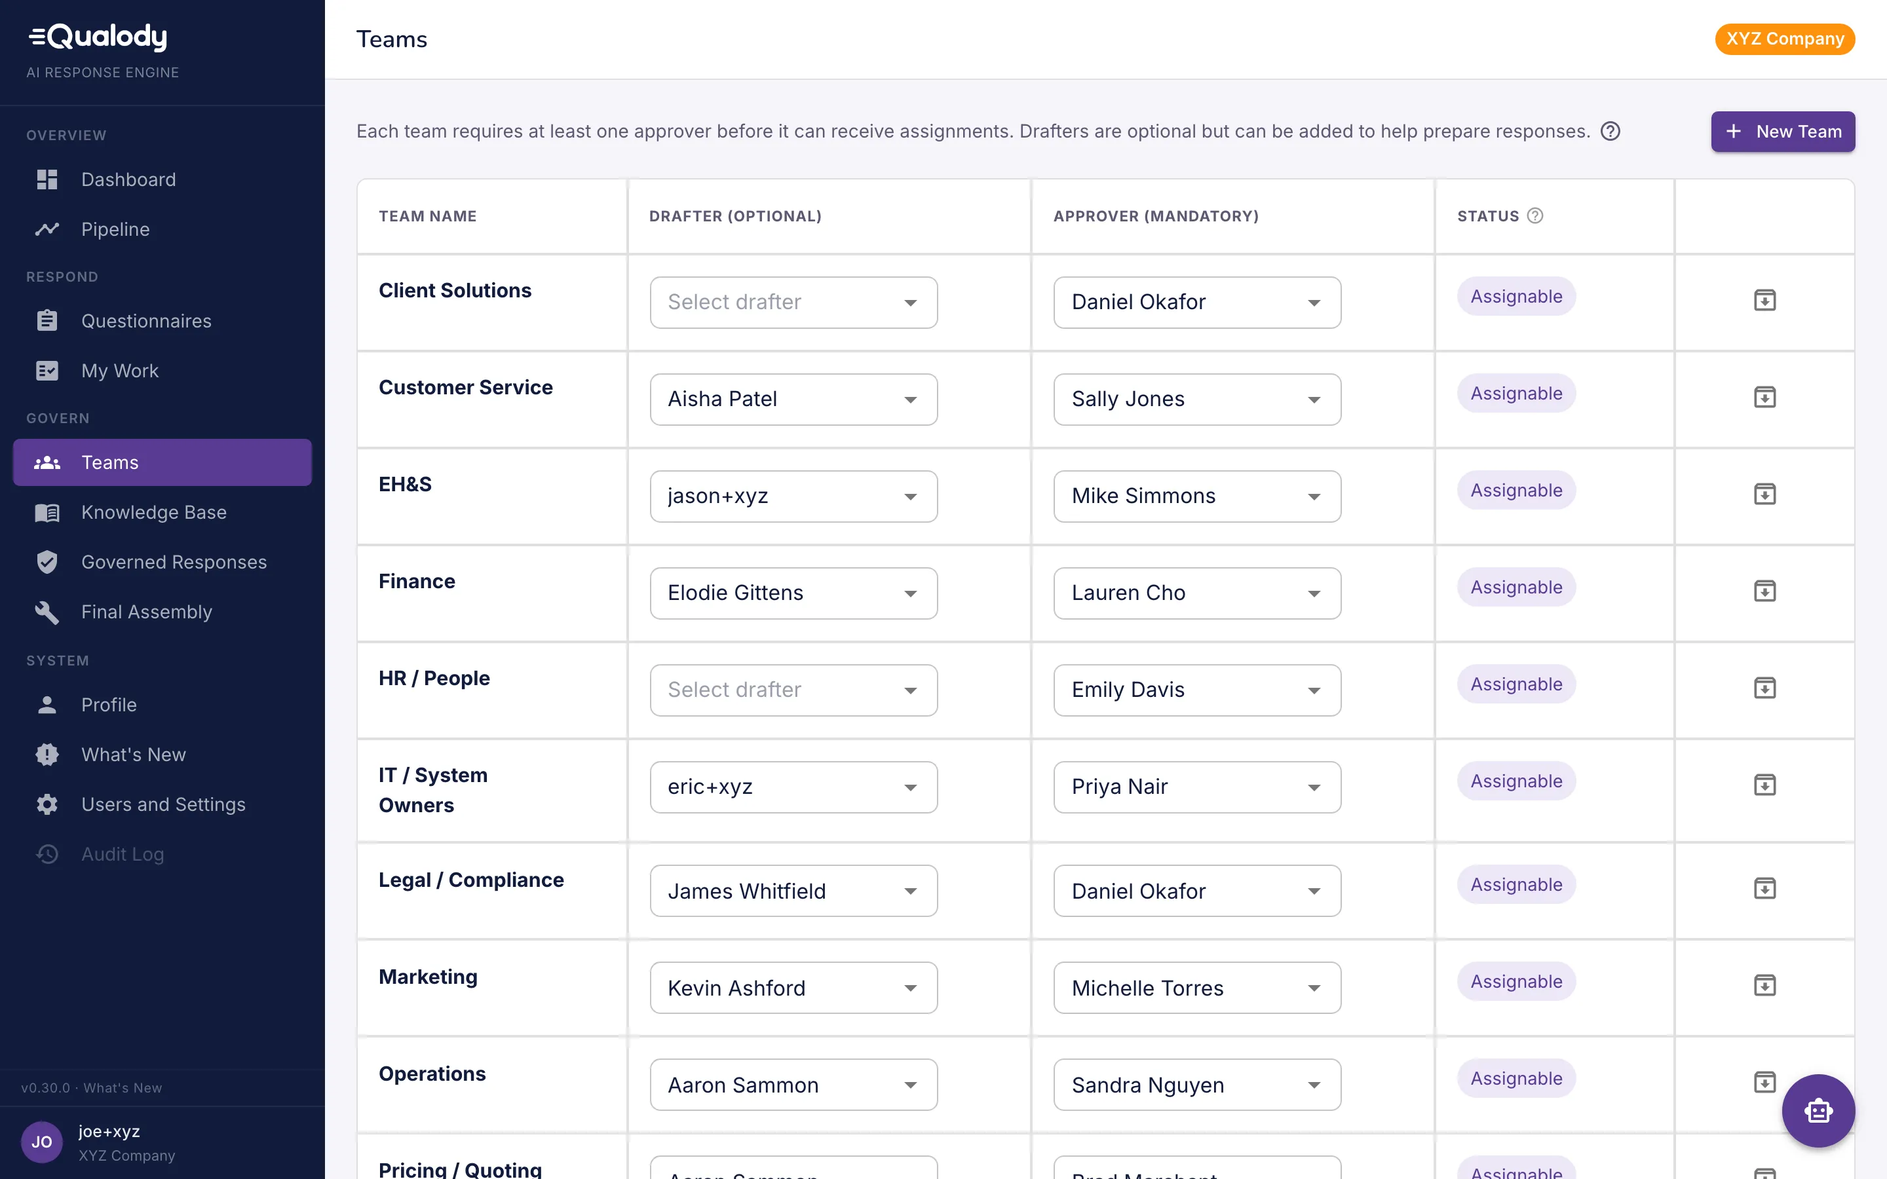Click the Operations team name
This screenshot has width=1887, height=1179.
point(432,1074)
